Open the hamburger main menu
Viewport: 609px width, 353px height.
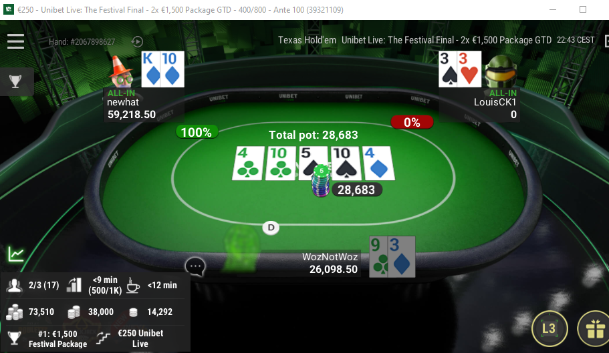point(15,41)
